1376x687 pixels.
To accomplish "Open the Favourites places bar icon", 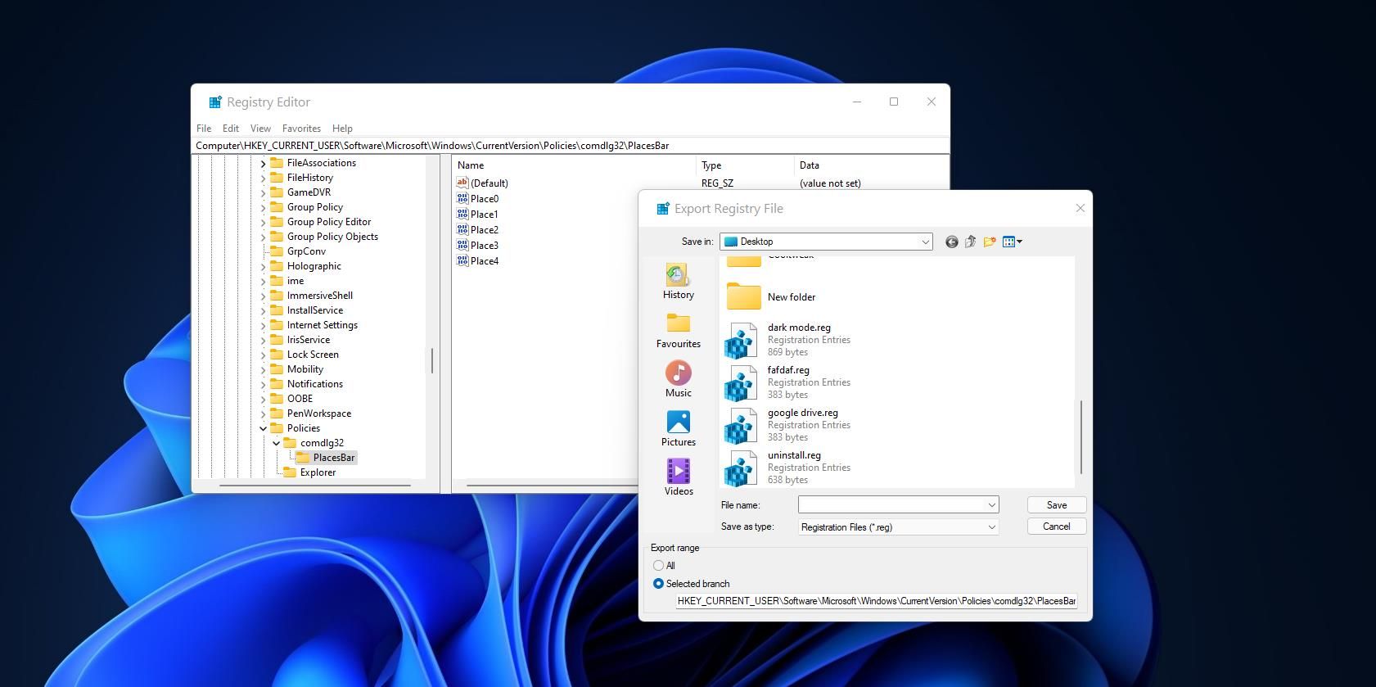I will (678, 323).
